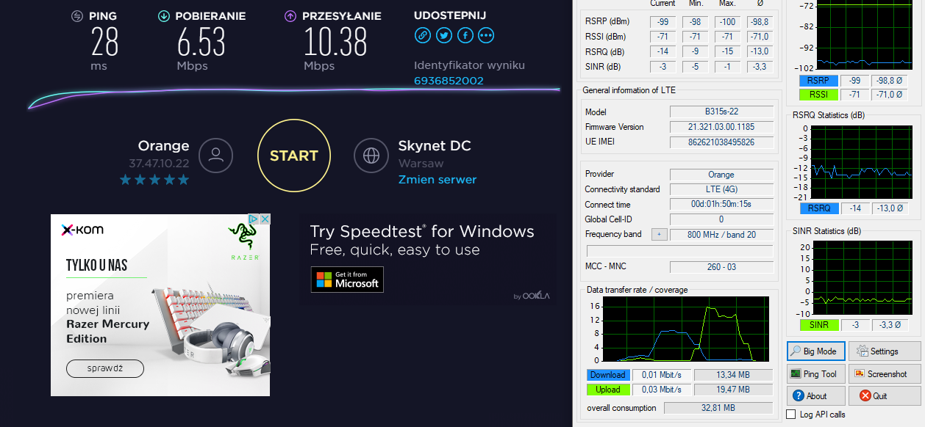This screenshot has width=925, height=427.
Task: Click the x-kom logo in the ad
Action: click(x=82, y=230)
